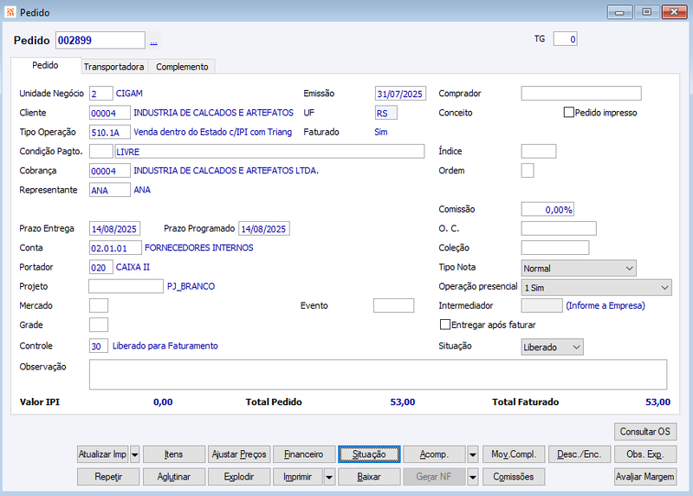Open the Itens button
The width and height of the screenshot is (693, 496).
click(x=174, y=454)
